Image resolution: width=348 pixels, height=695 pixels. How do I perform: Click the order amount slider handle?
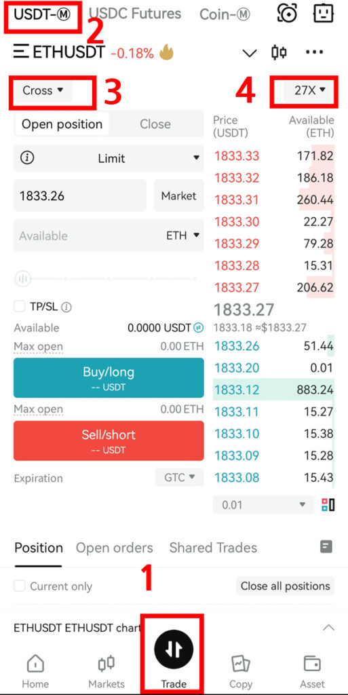coord(22,279)
